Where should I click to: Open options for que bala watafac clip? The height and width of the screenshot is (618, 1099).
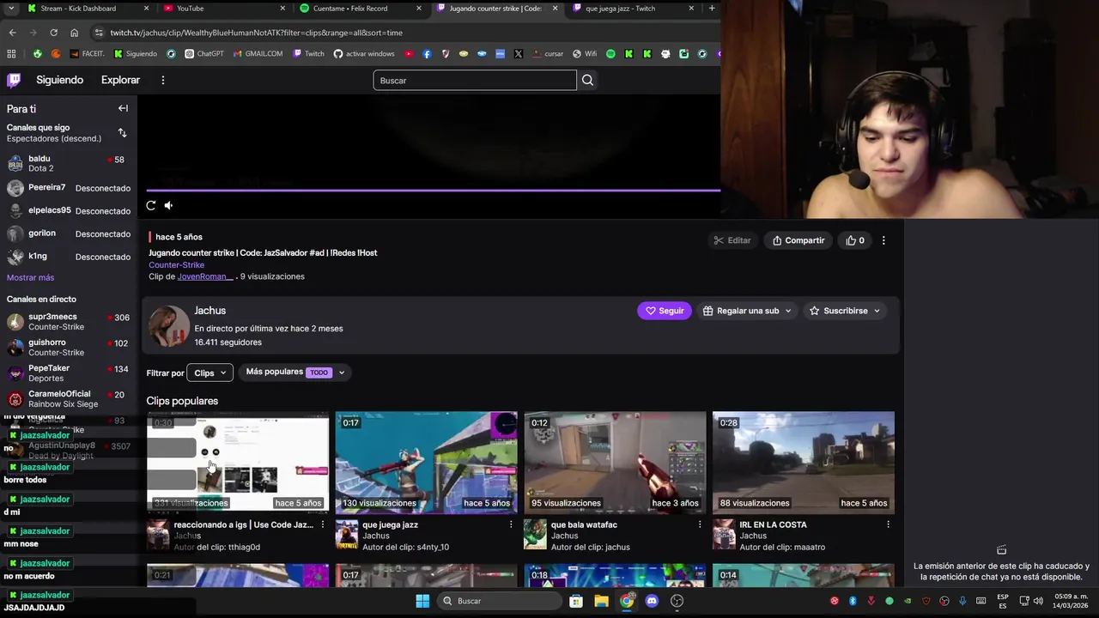pyautogui.click(x=700, y=524)
